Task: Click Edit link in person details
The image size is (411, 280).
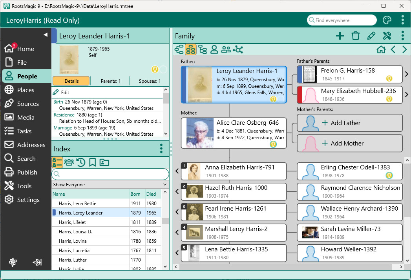Action: pos(65,93)
